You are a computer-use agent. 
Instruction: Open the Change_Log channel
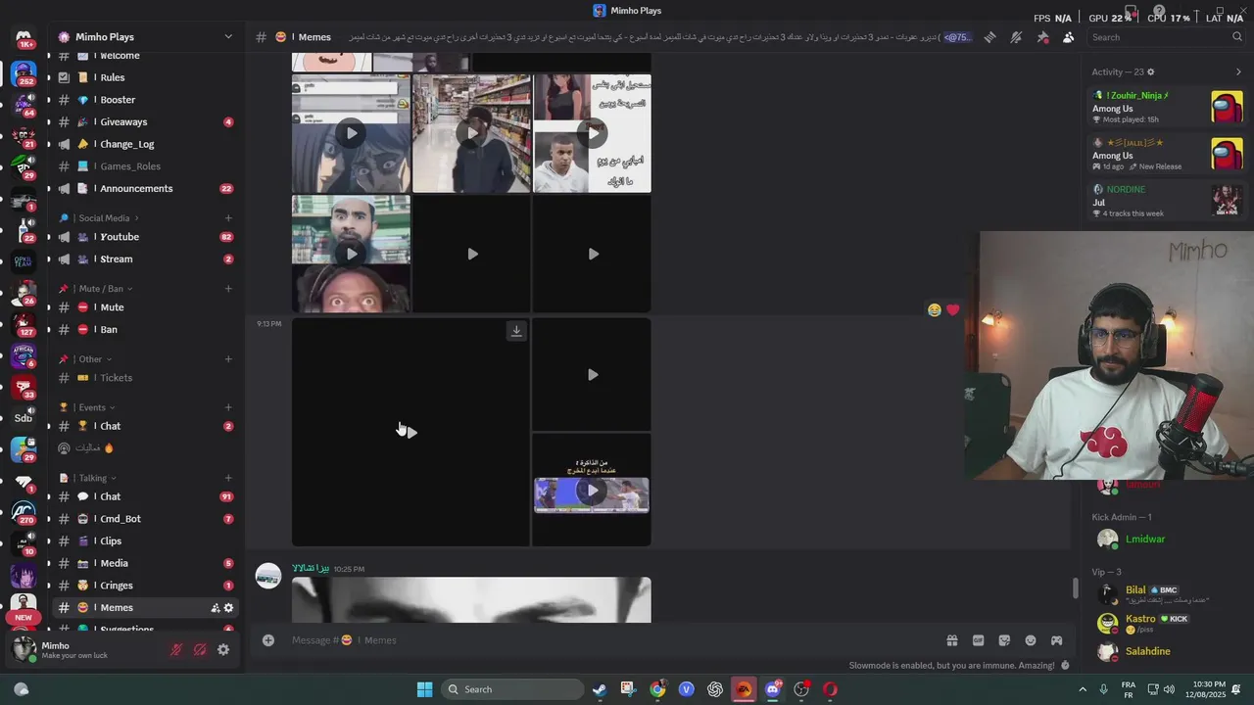(x=145, y=144)
